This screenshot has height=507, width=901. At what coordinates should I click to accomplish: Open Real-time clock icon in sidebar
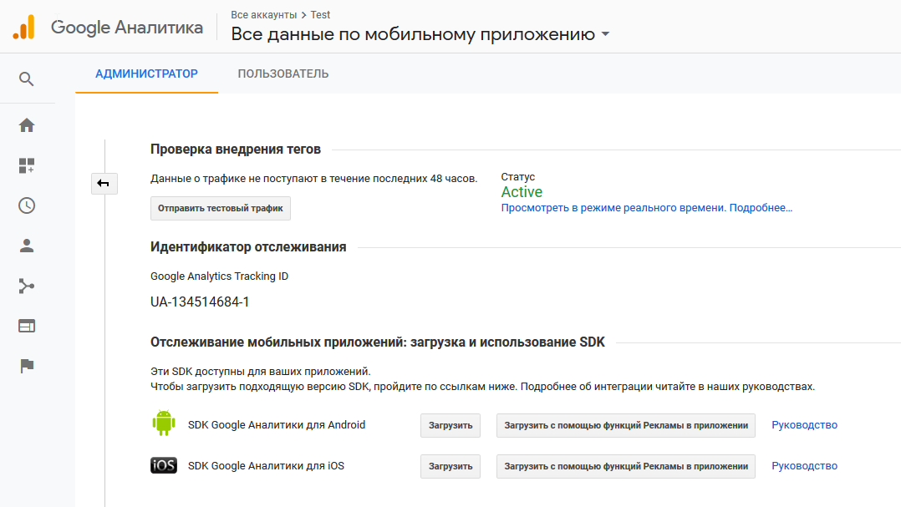(x=27, y=205)
